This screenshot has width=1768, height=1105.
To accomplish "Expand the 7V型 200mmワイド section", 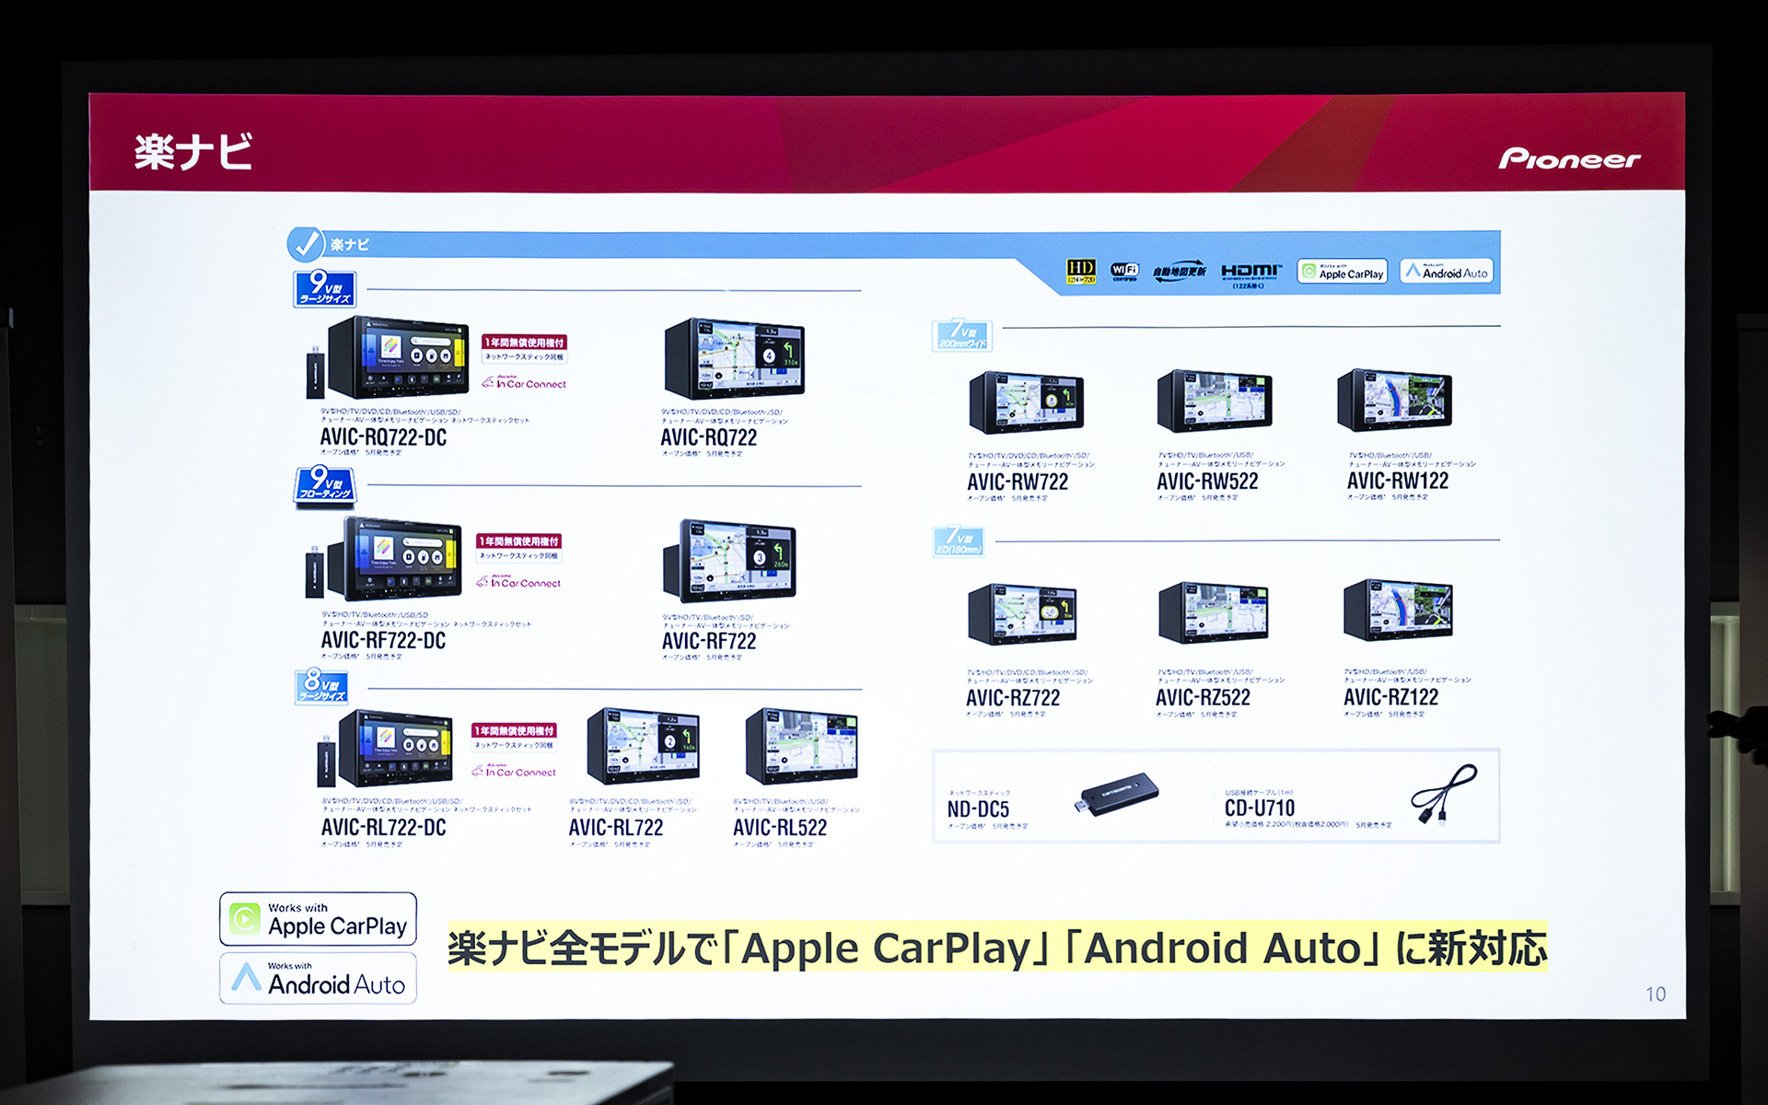I will coord(960,335).
